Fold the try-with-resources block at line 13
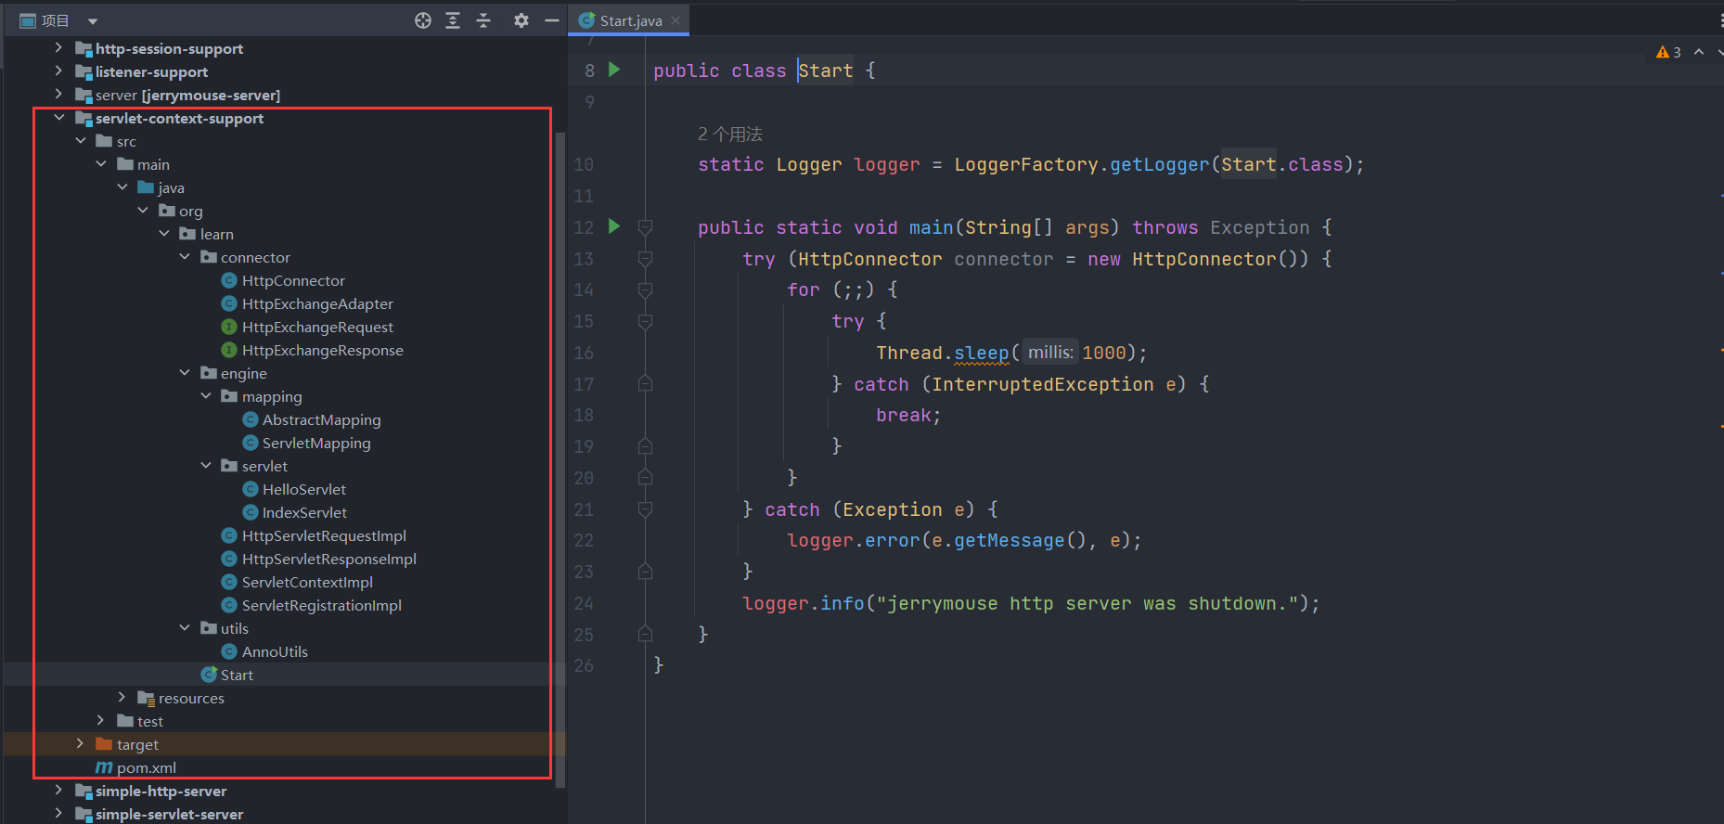The height and width of the screenshot is (824, 1724). click(x=645, y=259)
